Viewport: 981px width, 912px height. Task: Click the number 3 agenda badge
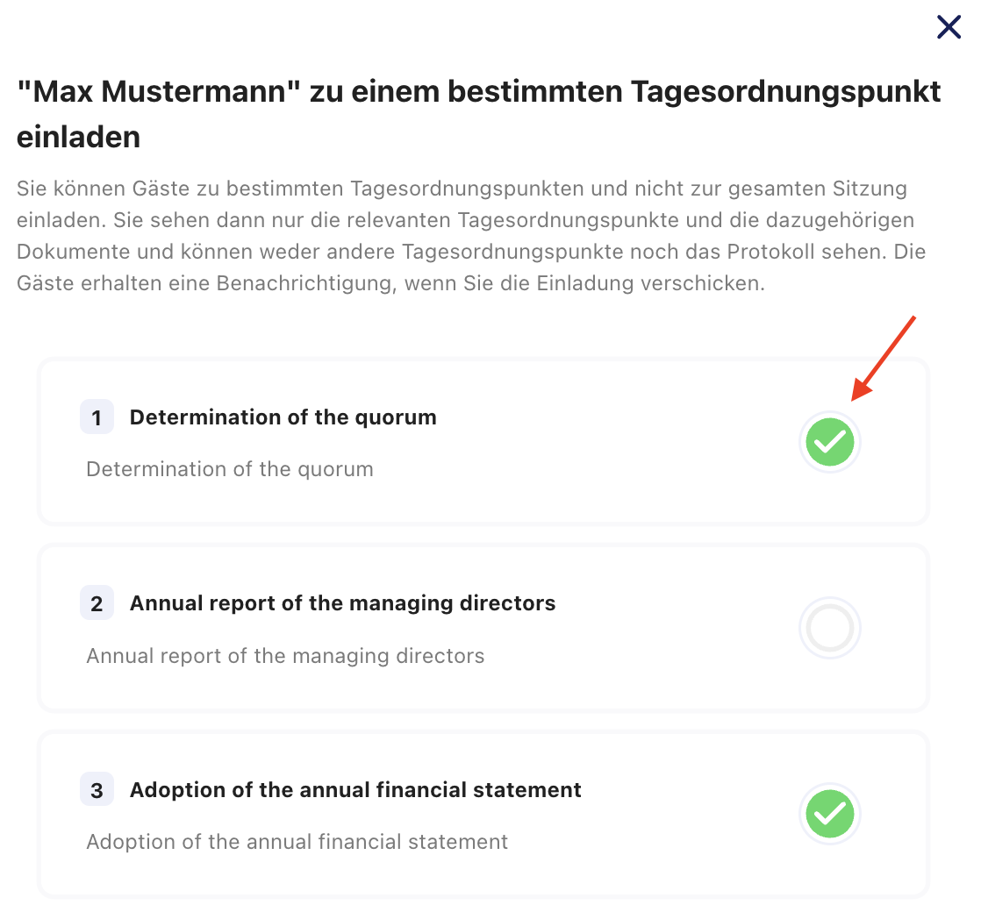pyautogui.click(x=97, y=789)
